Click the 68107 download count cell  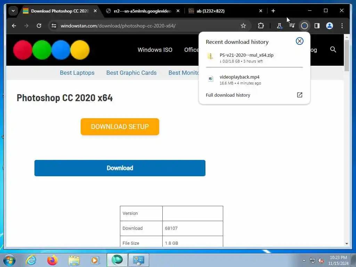[193, 228]
